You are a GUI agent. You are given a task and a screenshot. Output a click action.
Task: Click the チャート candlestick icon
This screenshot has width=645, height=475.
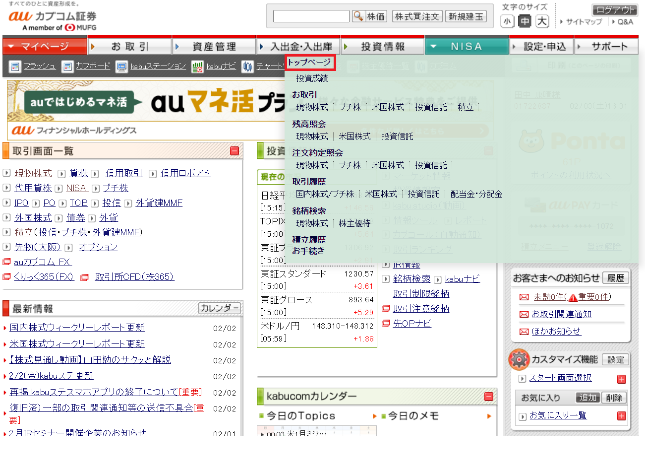(x=247, y=67)
